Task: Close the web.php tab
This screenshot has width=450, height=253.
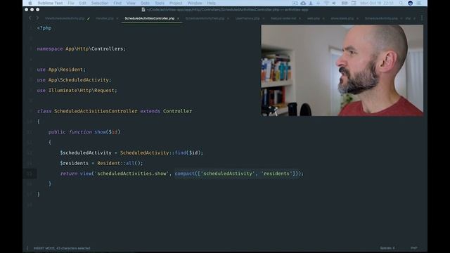Action: click(323, 19)
